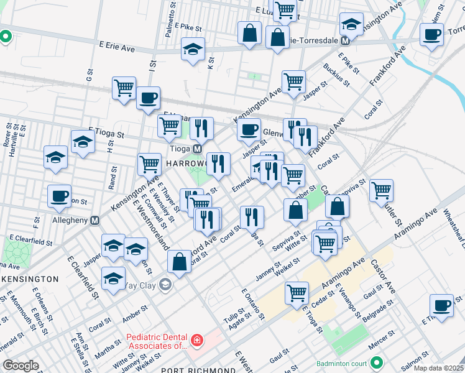
Task: Click the shopping bag marker left of Erie-Torresdale label
Action: (x=278, y=39)
